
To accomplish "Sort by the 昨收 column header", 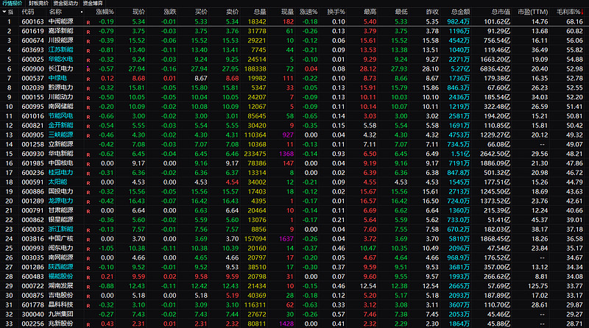I will click(432, 12).
